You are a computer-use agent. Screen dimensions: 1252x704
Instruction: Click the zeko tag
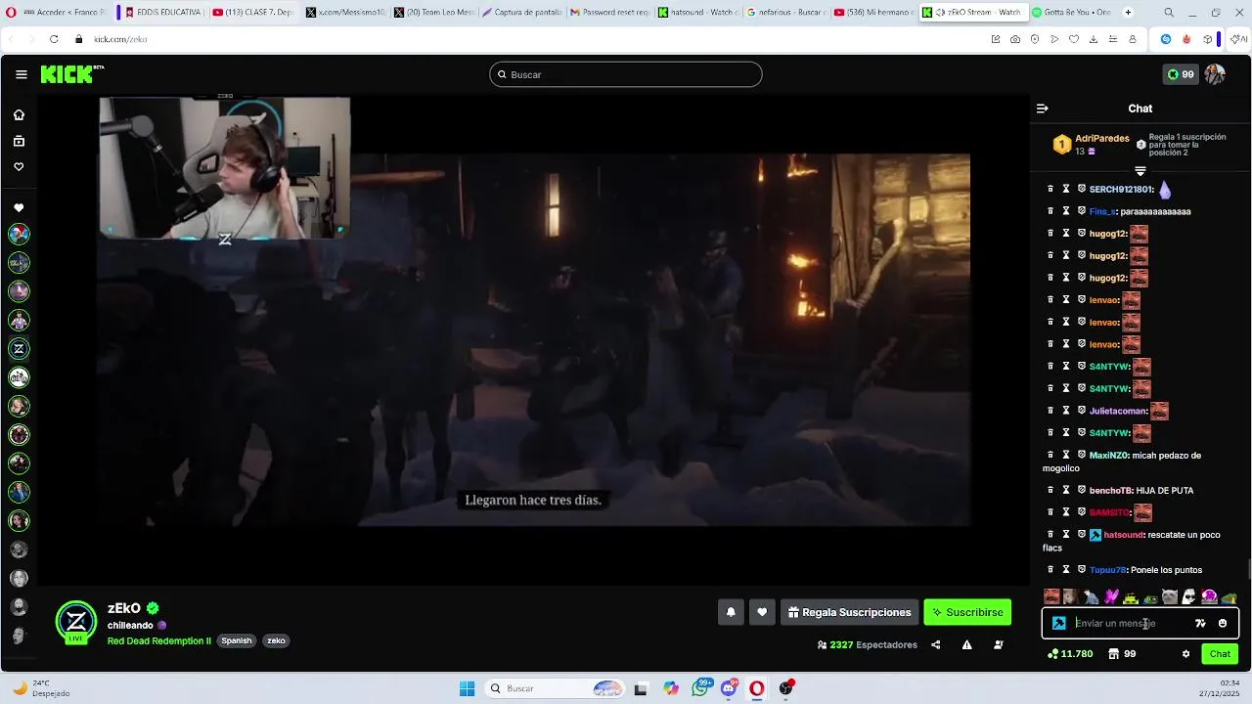(276, 640)
